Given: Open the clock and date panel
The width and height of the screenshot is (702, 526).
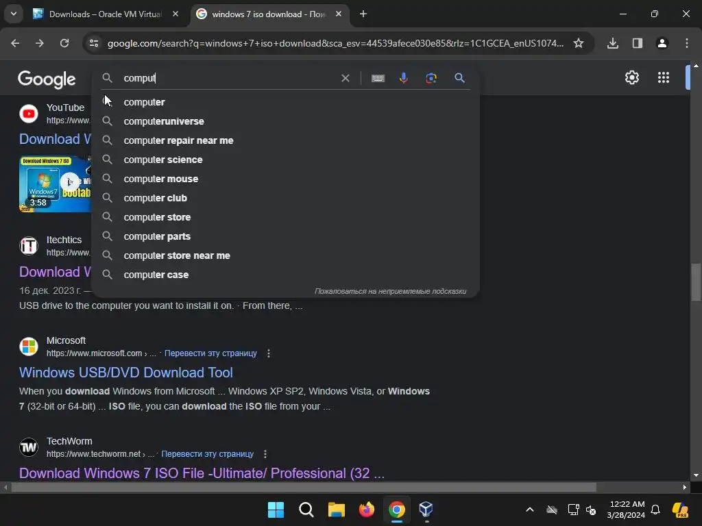Looking at the screenshot, I should [627, 510].
